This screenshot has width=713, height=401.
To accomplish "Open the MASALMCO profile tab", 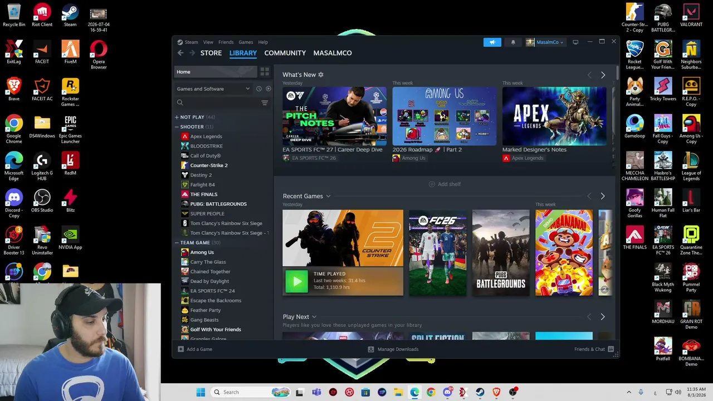I will (x=333, y=53).
